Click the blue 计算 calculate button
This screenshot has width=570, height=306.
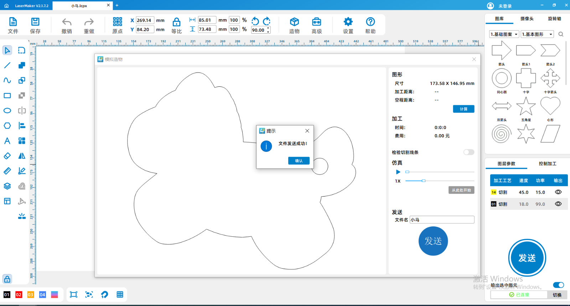click(x=463, y=109)
